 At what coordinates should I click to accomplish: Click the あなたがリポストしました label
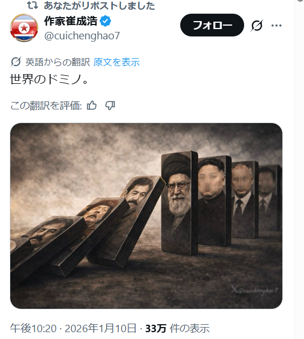coord(99,6)
